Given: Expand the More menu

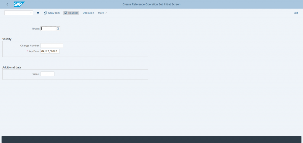Looking at the screenshot, I should tap(102, 13).
